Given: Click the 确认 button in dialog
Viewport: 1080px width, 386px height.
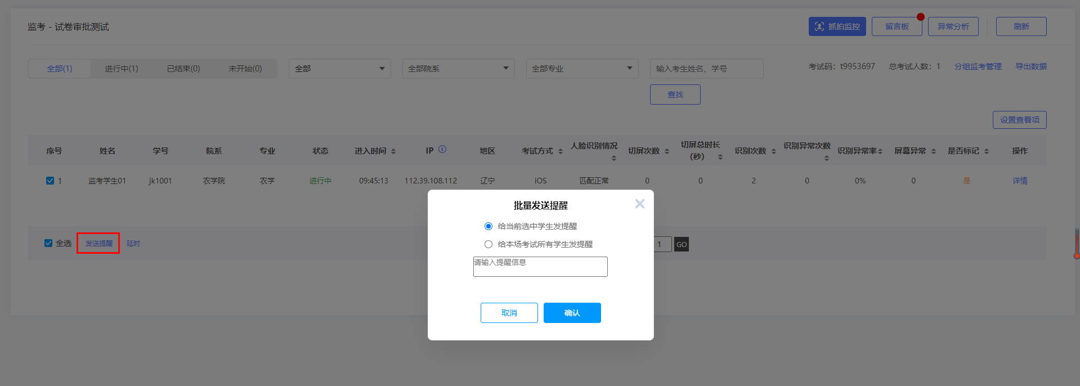Looking at the screenshot, I should coord(572,313).
